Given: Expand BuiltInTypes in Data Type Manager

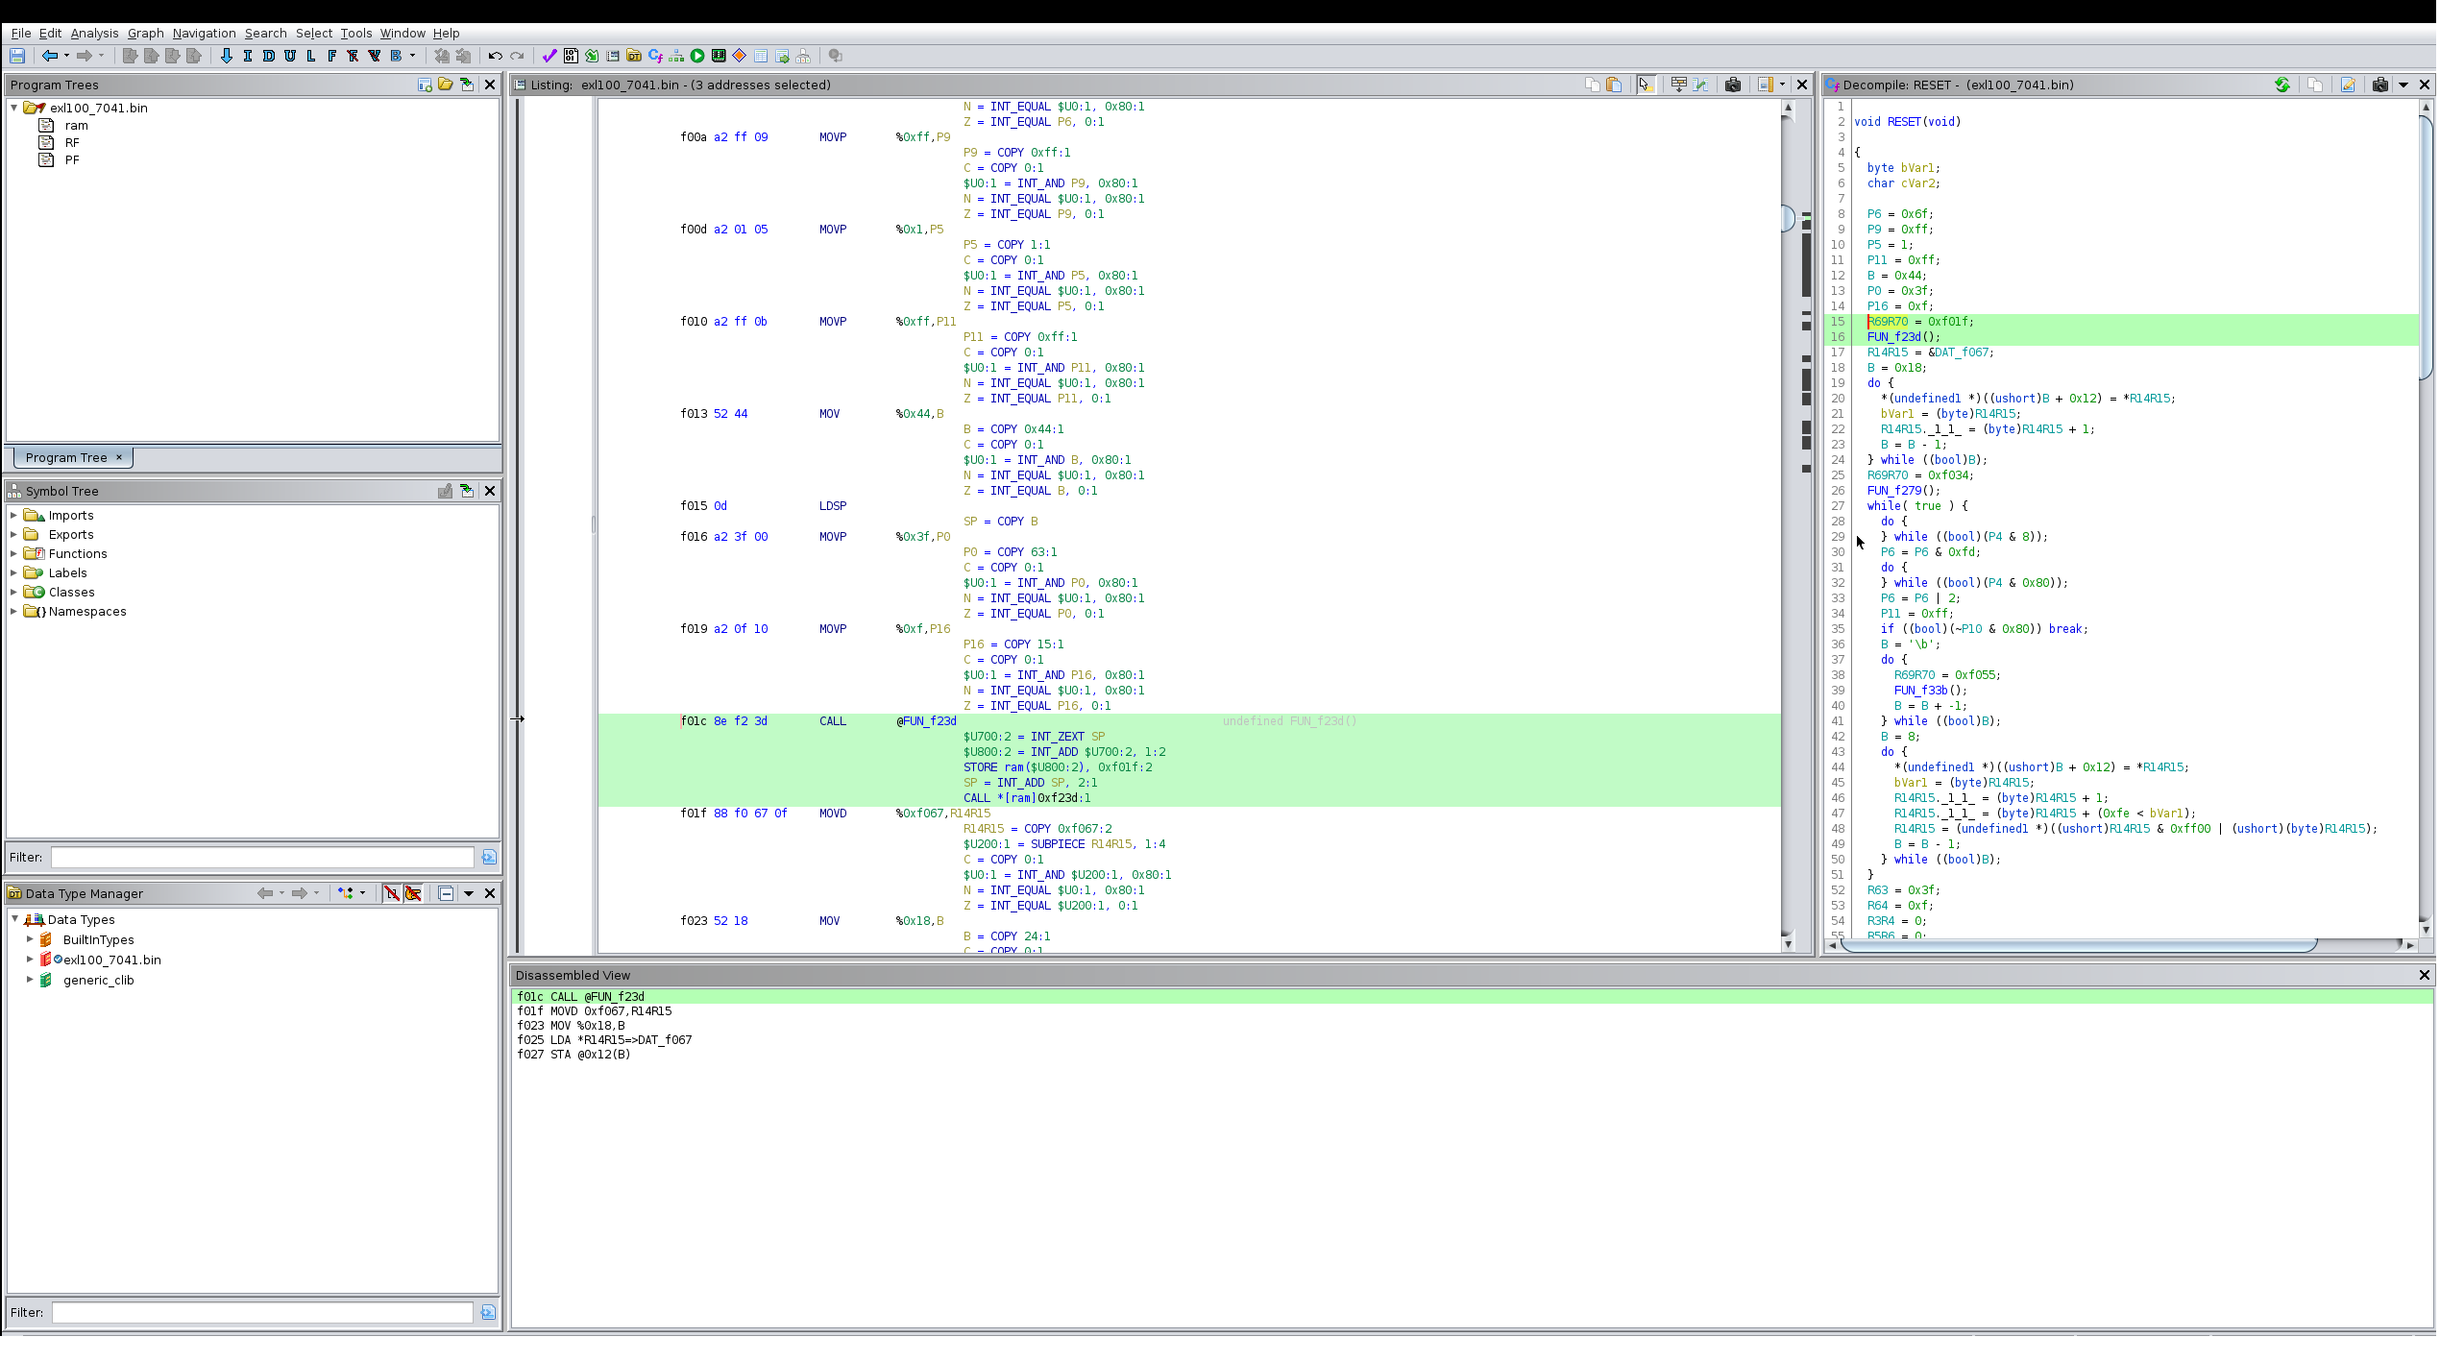Looking at the screenshot, I should tap(30, 939).
